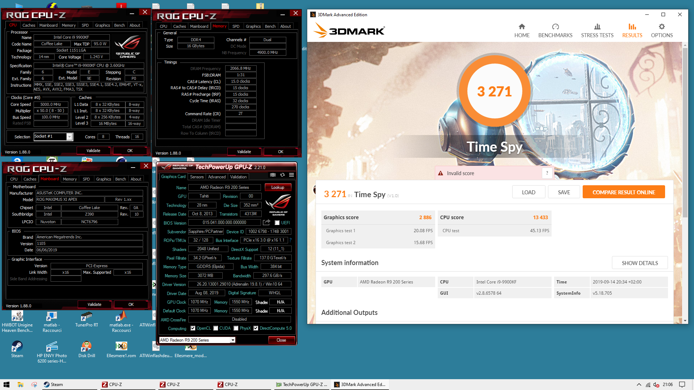Switch to TechPowerUp GPU-Z taskbar button
This screenshot has height=390, width=694.
302,385
